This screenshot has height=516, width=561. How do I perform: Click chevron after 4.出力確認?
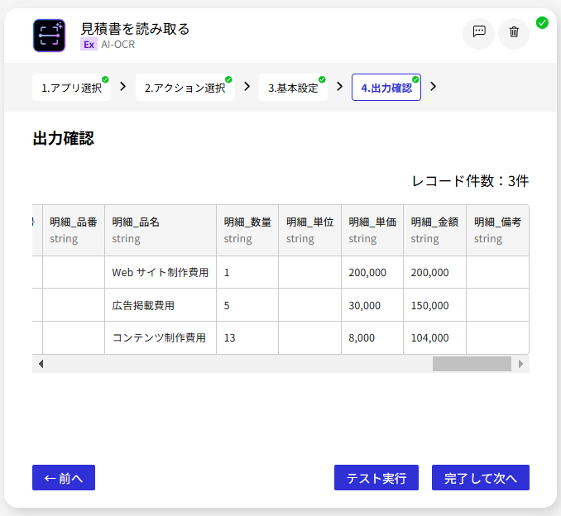coord(433,87)
